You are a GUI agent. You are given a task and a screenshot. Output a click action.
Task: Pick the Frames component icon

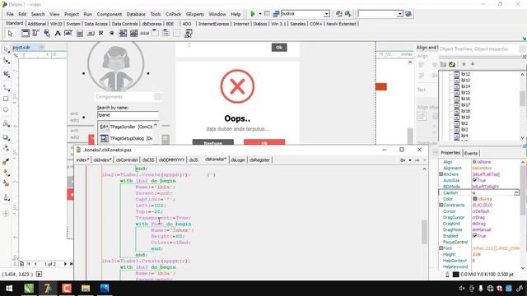click(x=26, y=33)
